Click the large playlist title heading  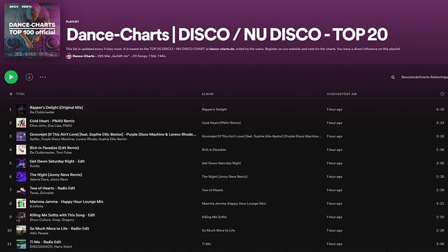[227, 34]
